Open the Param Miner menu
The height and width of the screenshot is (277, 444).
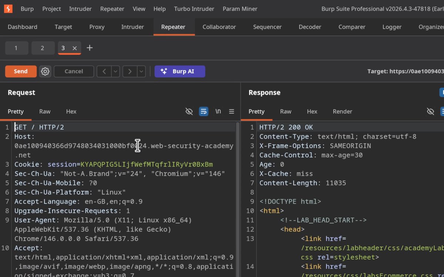(x=240, y=9)
